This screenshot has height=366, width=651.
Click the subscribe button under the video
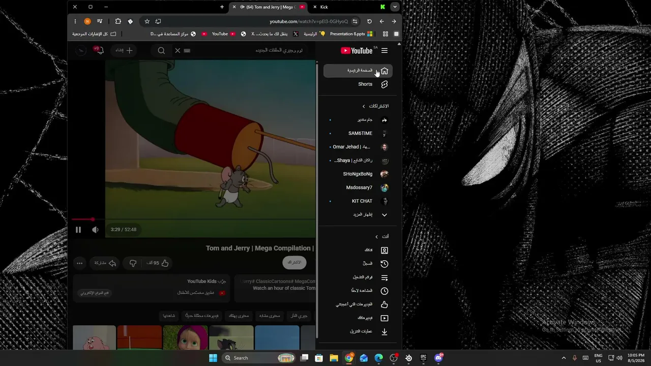294,263
